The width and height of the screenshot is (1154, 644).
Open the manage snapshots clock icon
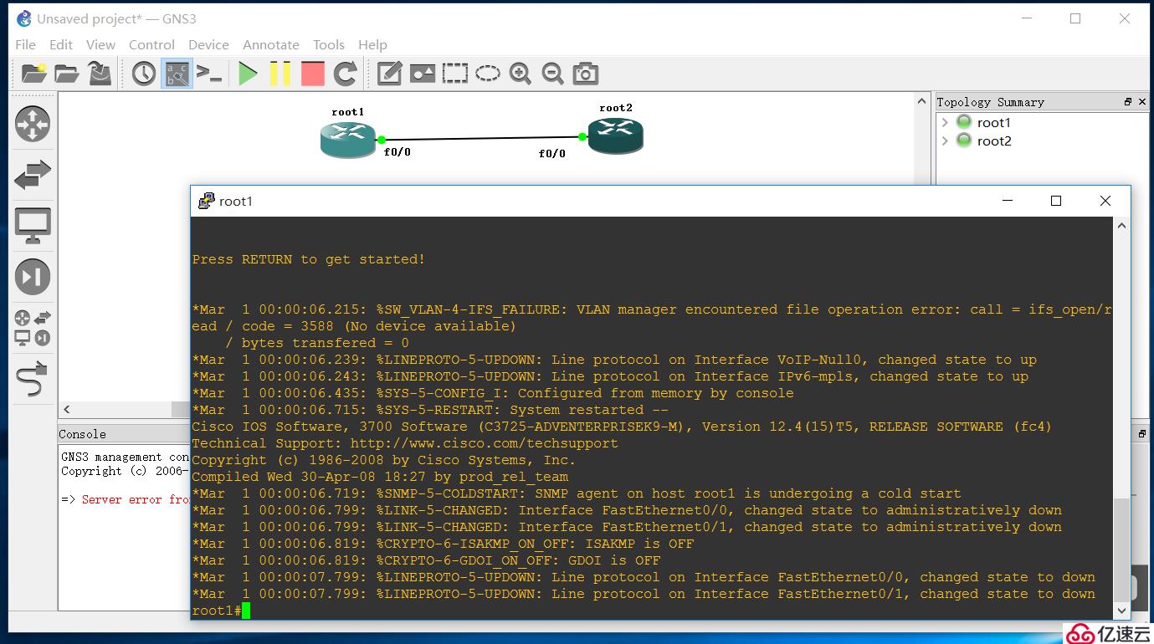144,74
